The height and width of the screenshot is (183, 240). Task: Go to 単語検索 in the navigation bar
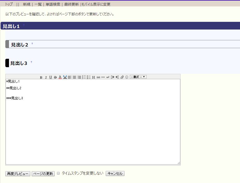(x=53, y=4)
